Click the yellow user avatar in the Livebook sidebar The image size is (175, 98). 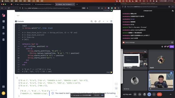point(4,93)
